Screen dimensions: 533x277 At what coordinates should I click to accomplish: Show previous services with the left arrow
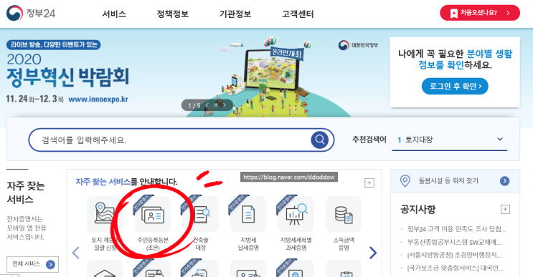click(x=76, y=253)
